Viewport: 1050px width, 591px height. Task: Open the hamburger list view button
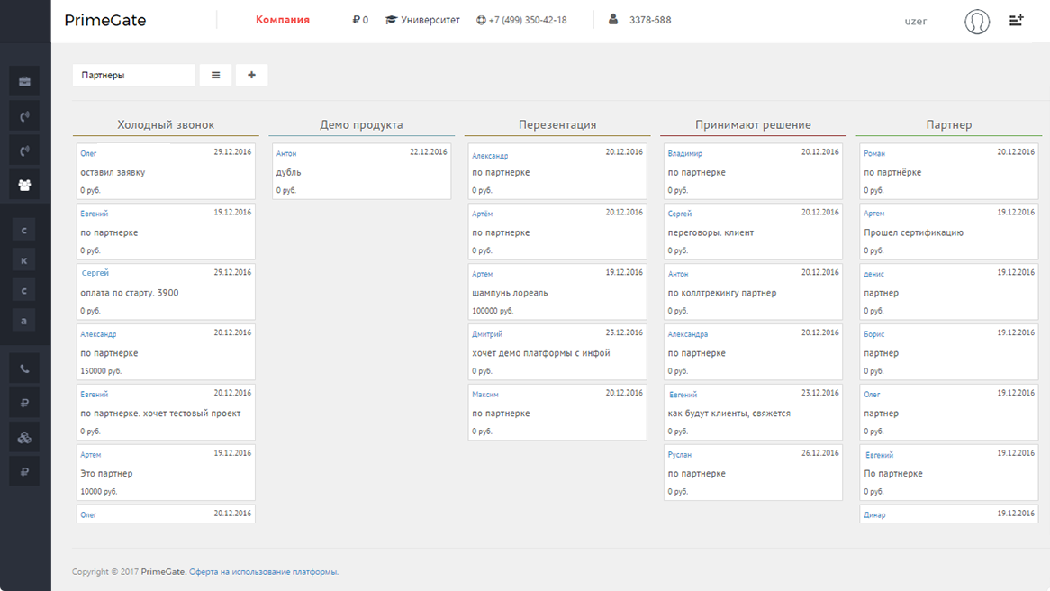[x=215, y=76]
